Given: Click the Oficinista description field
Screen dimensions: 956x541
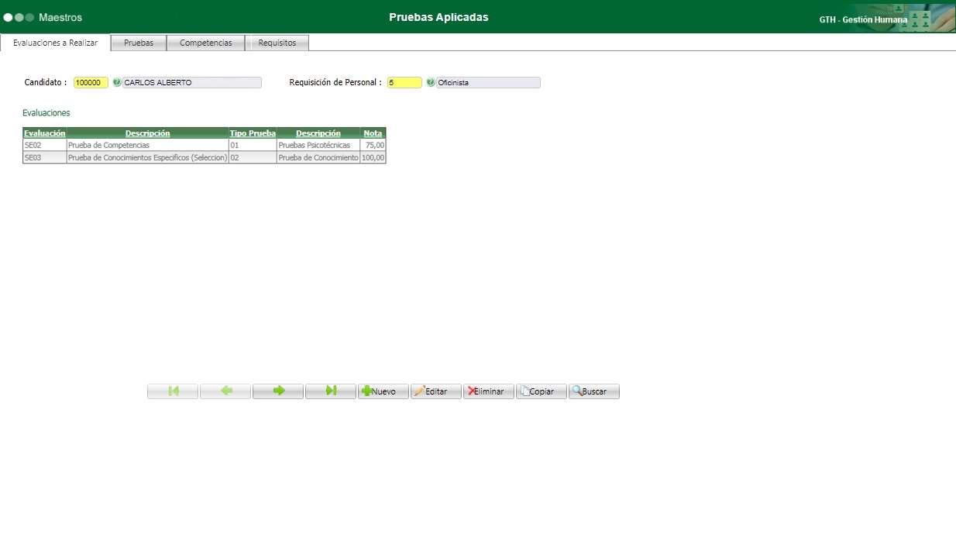Looking at the screenshot, I should click(488, 82).
